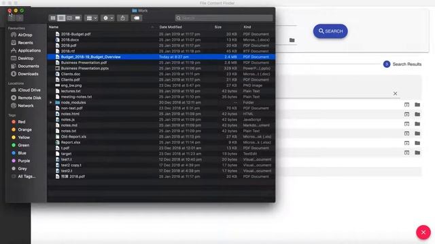Screen dimensions: 435x244
Task: Click SEARCH button in File Content Finder
Action: point(330,31)
